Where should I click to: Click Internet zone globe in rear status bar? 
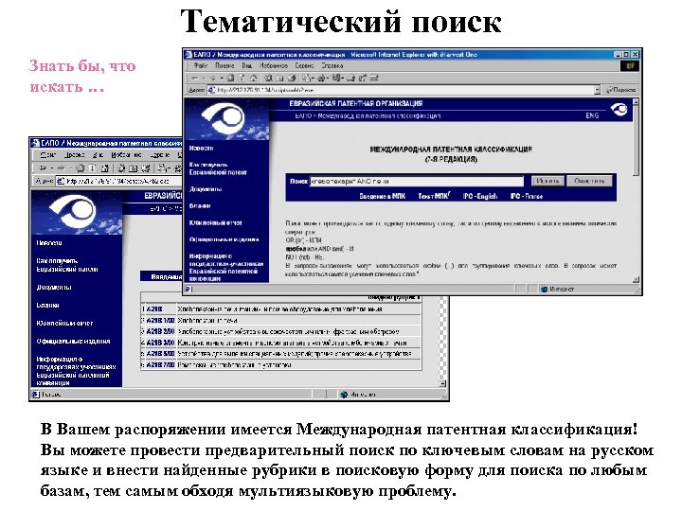coord(344,395)
